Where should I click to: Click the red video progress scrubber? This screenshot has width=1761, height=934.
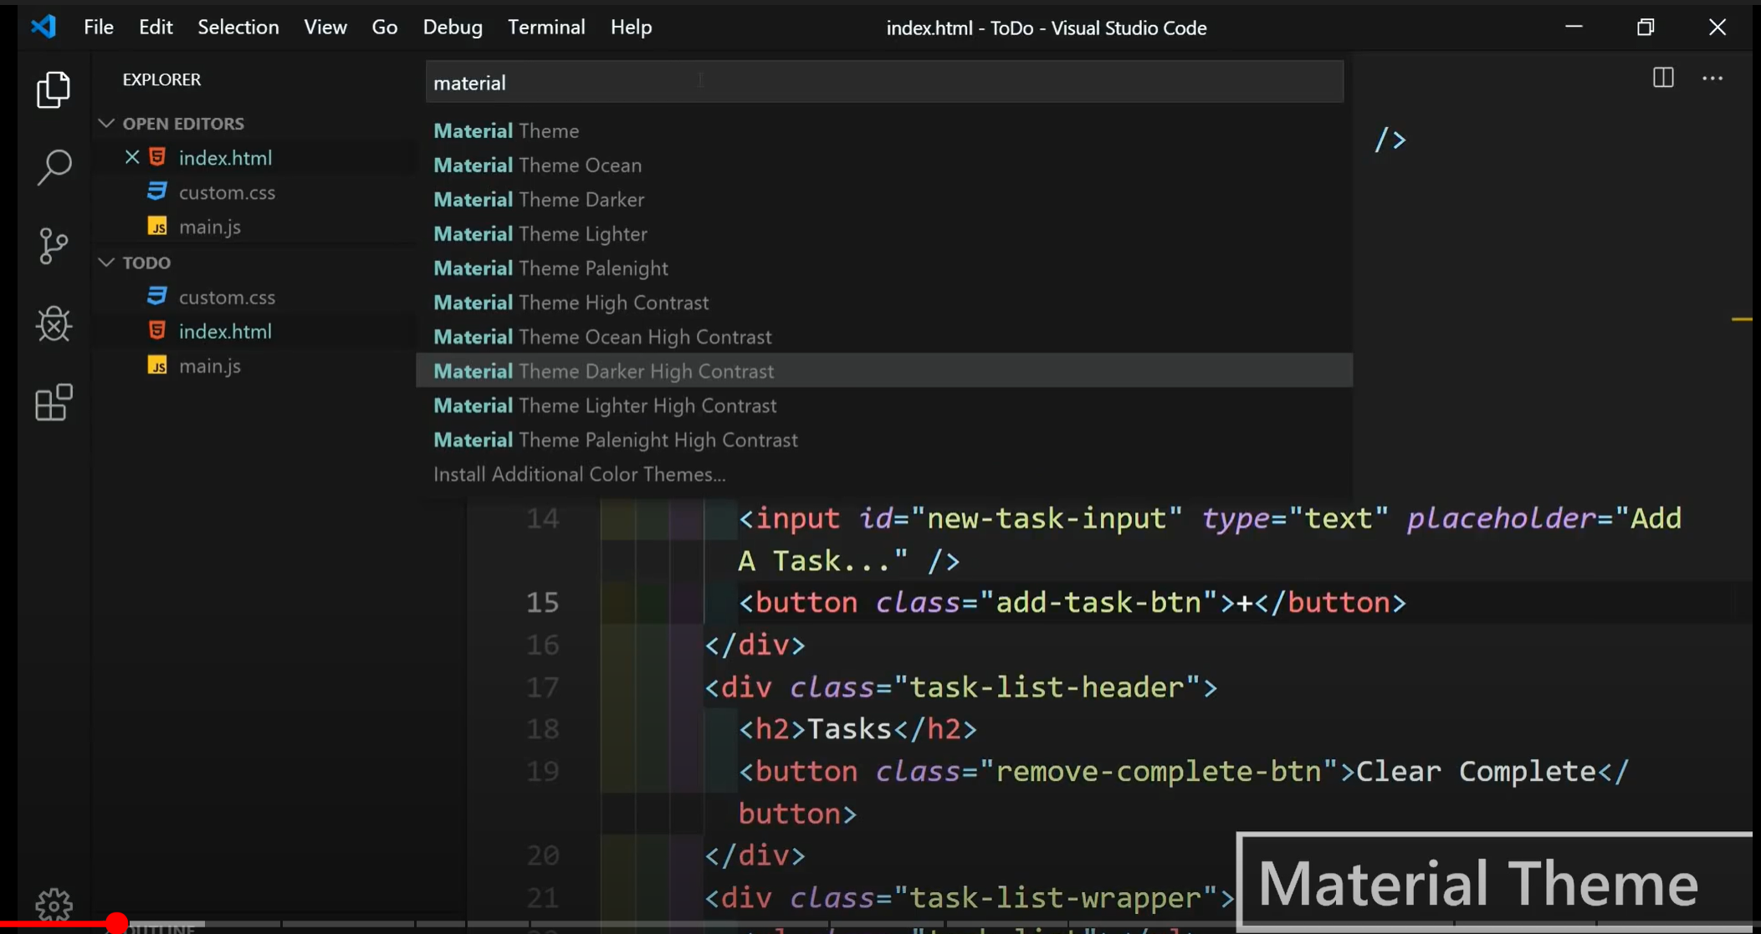[116, 923]
